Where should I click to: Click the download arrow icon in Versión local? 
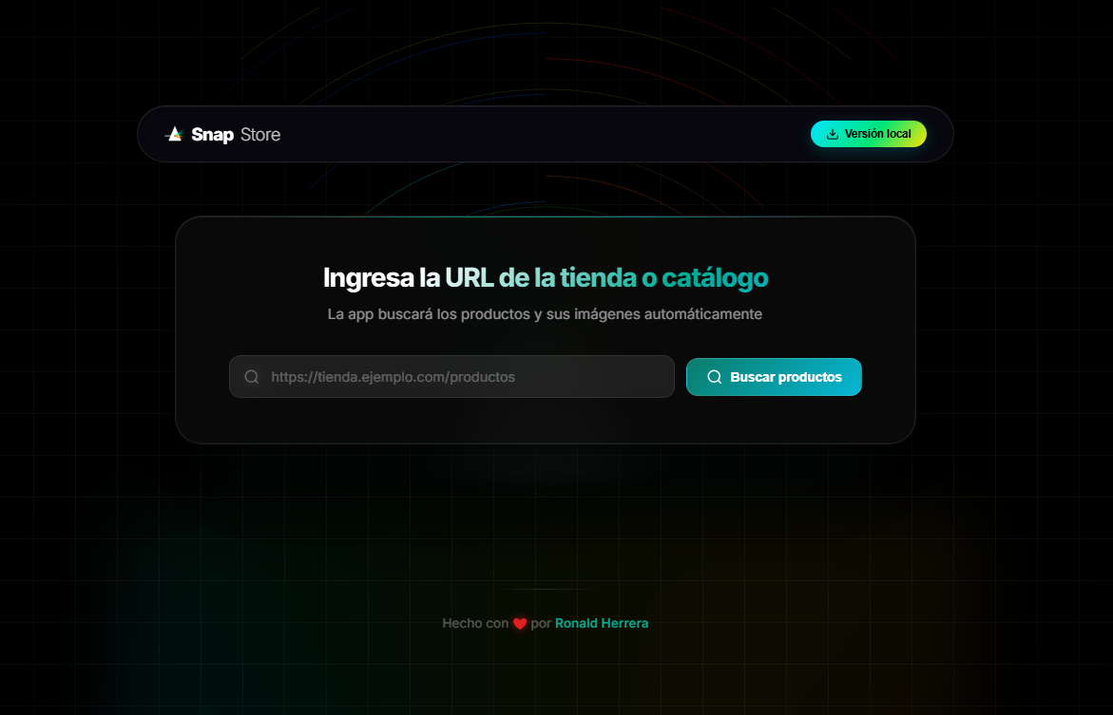(833, 134)
